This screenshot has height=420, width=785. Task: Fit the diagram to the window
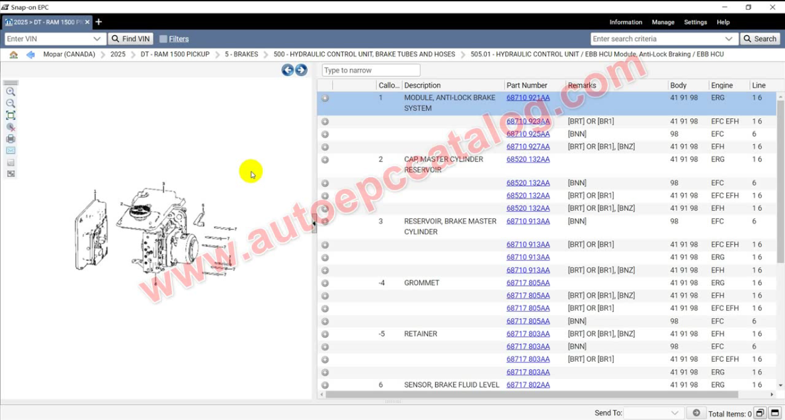pos(11,116)
